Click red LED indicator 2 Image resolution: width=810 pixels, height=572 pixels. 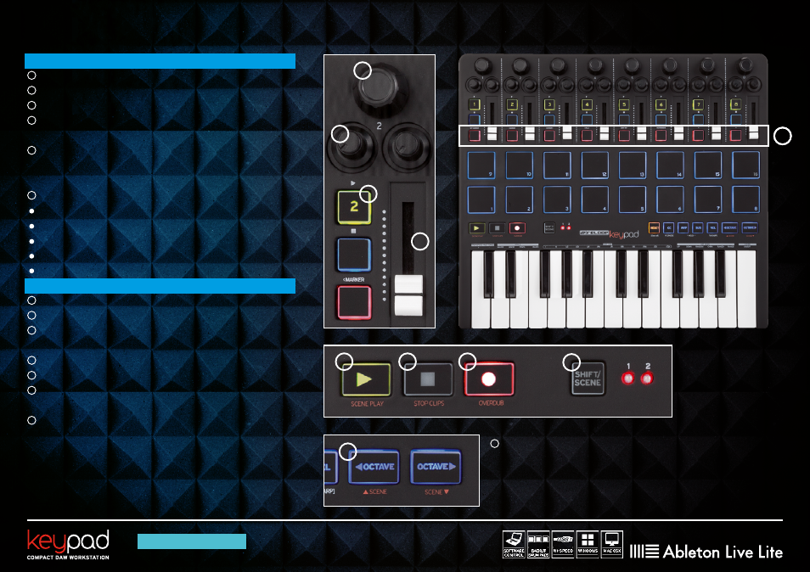[x=647, y=379]
